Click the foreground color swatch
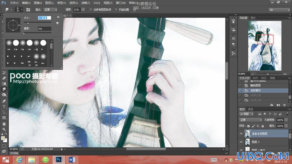The width and height of the screenshot is (292, 164). pyautogui.click(x=3, y=138)
